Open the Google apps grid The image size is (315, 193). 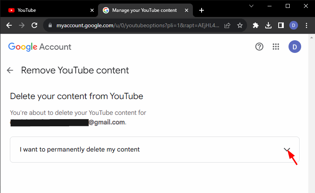point(276,47)
